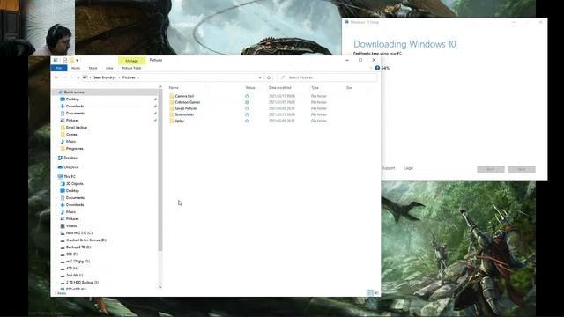The width and height of the screenshot is (564, 317).
Task: Expand the Pictures breadcrumb chevron
Action: coord(138,77)
